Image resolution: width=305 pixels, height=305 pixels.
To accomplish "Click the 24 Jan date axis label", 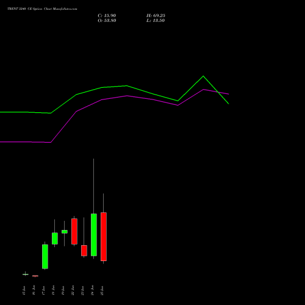I will (92, 290).
